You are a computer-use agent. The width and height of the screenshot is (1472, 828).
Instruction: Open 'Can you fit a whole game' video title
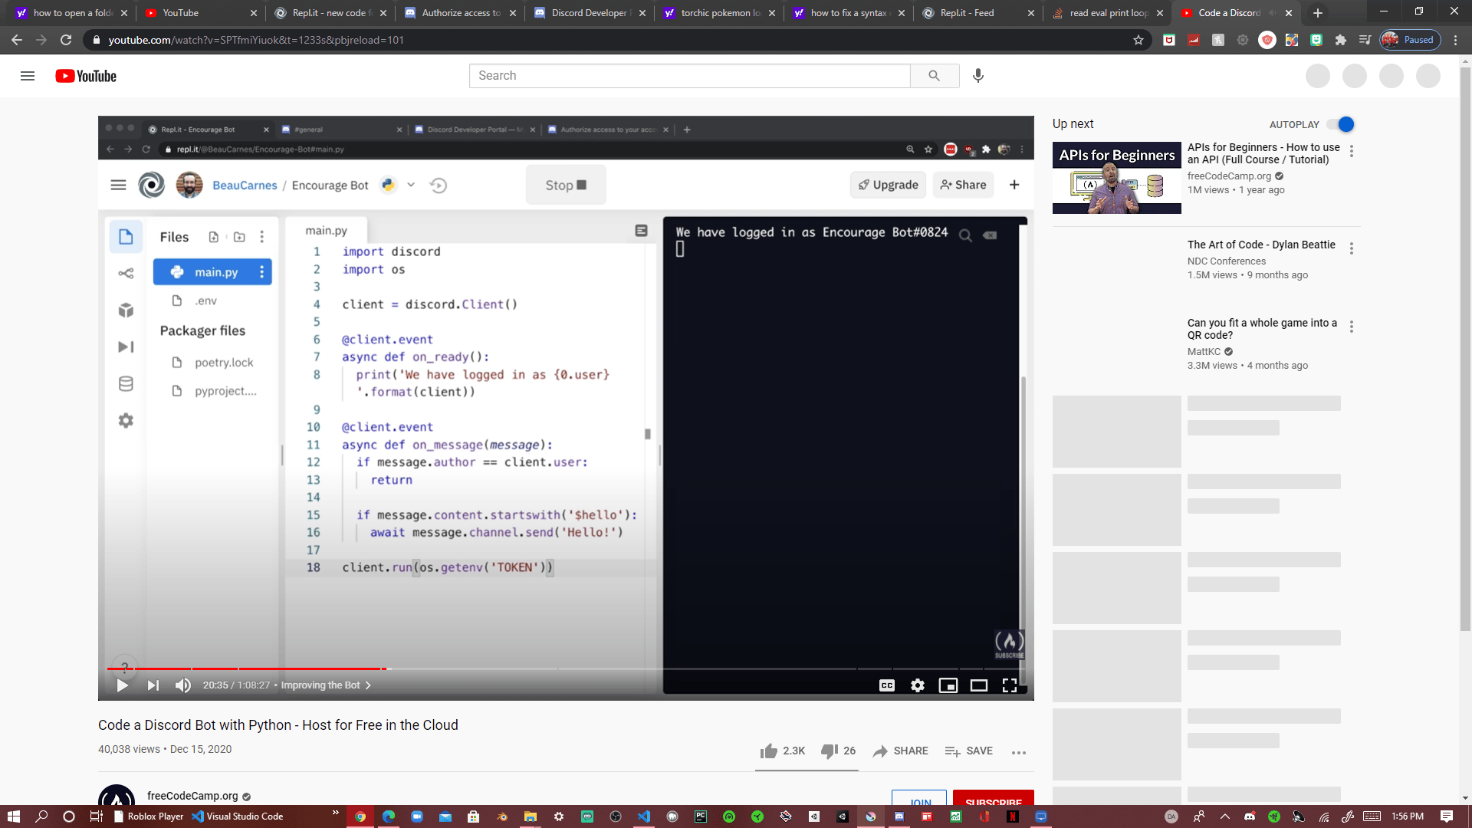click(x=1262, y=329)
